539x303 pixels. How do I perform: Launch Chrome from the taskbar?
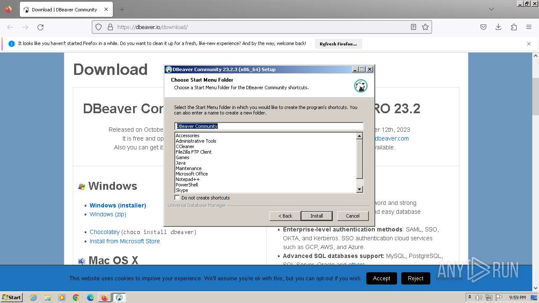76,298
